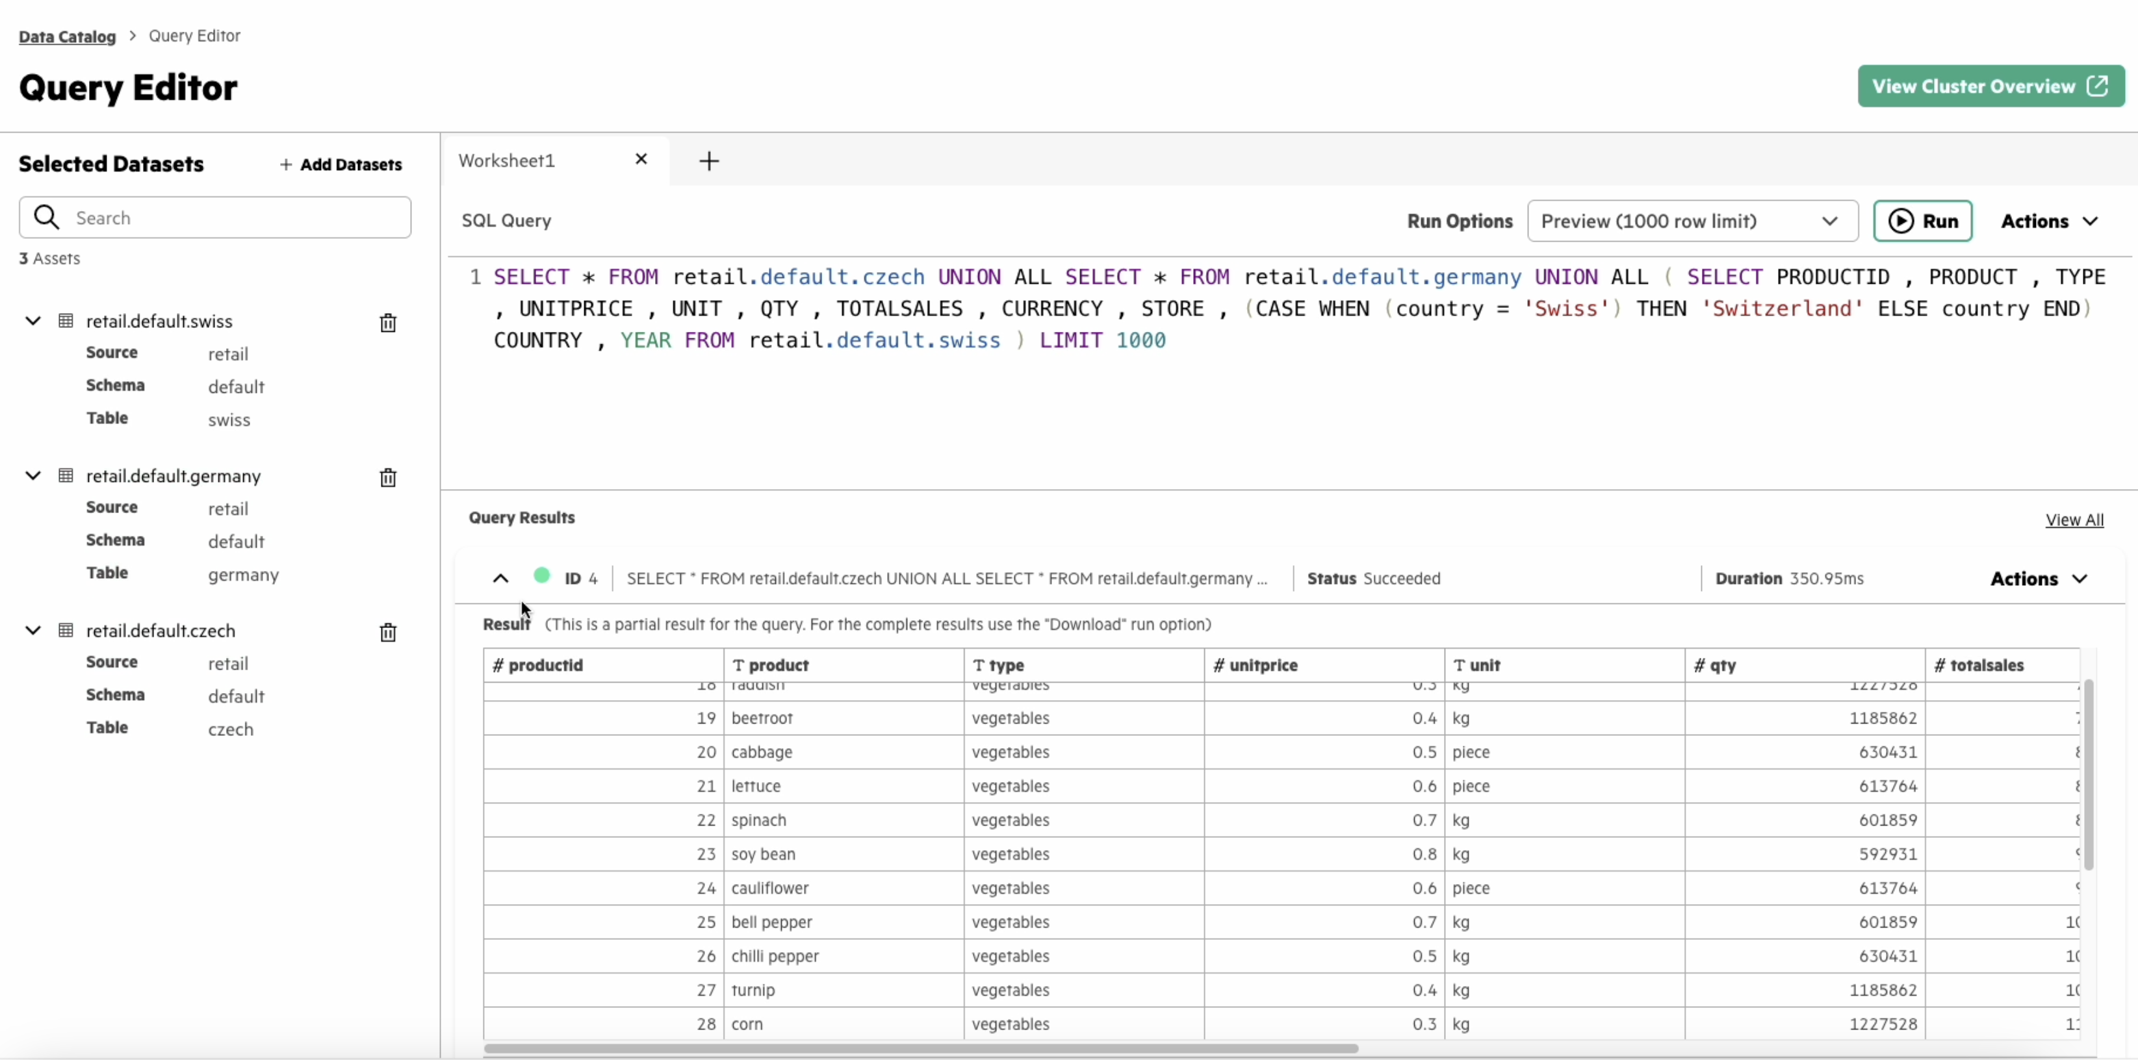Sort by the productid column header

pyautogui.click(x=604, y=665)
